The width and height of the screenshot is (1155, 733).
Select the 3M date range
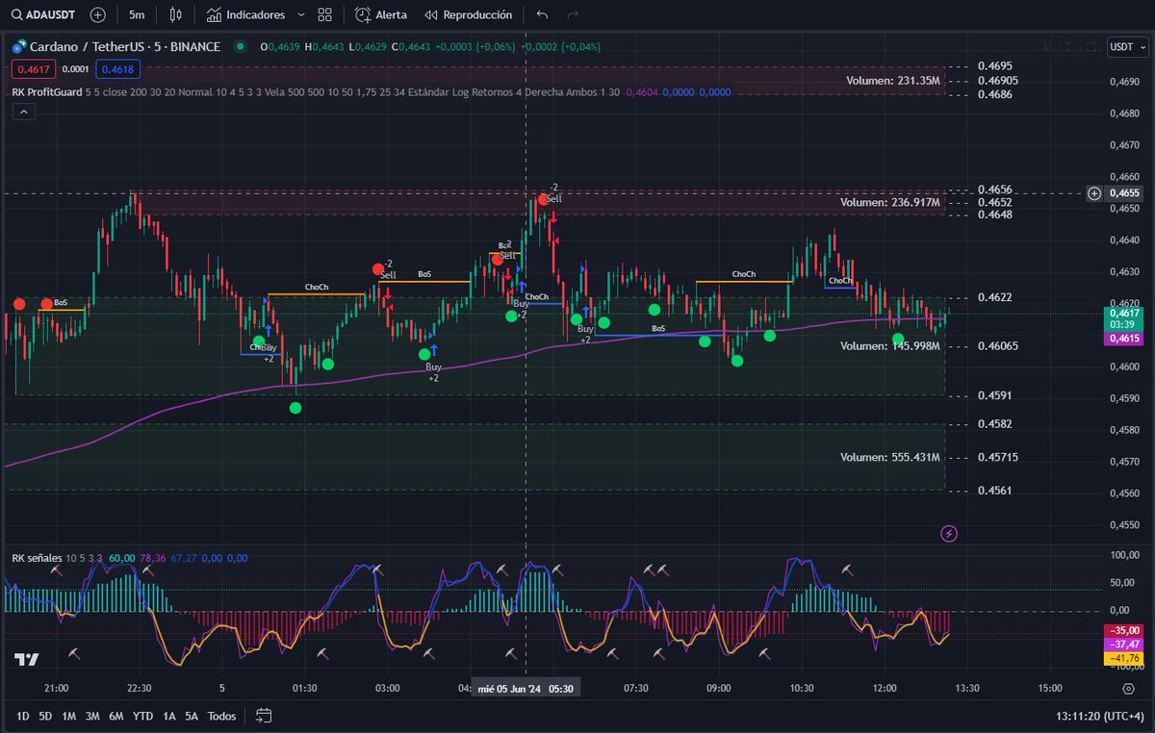pyautogui.click(x=92, y=716)
